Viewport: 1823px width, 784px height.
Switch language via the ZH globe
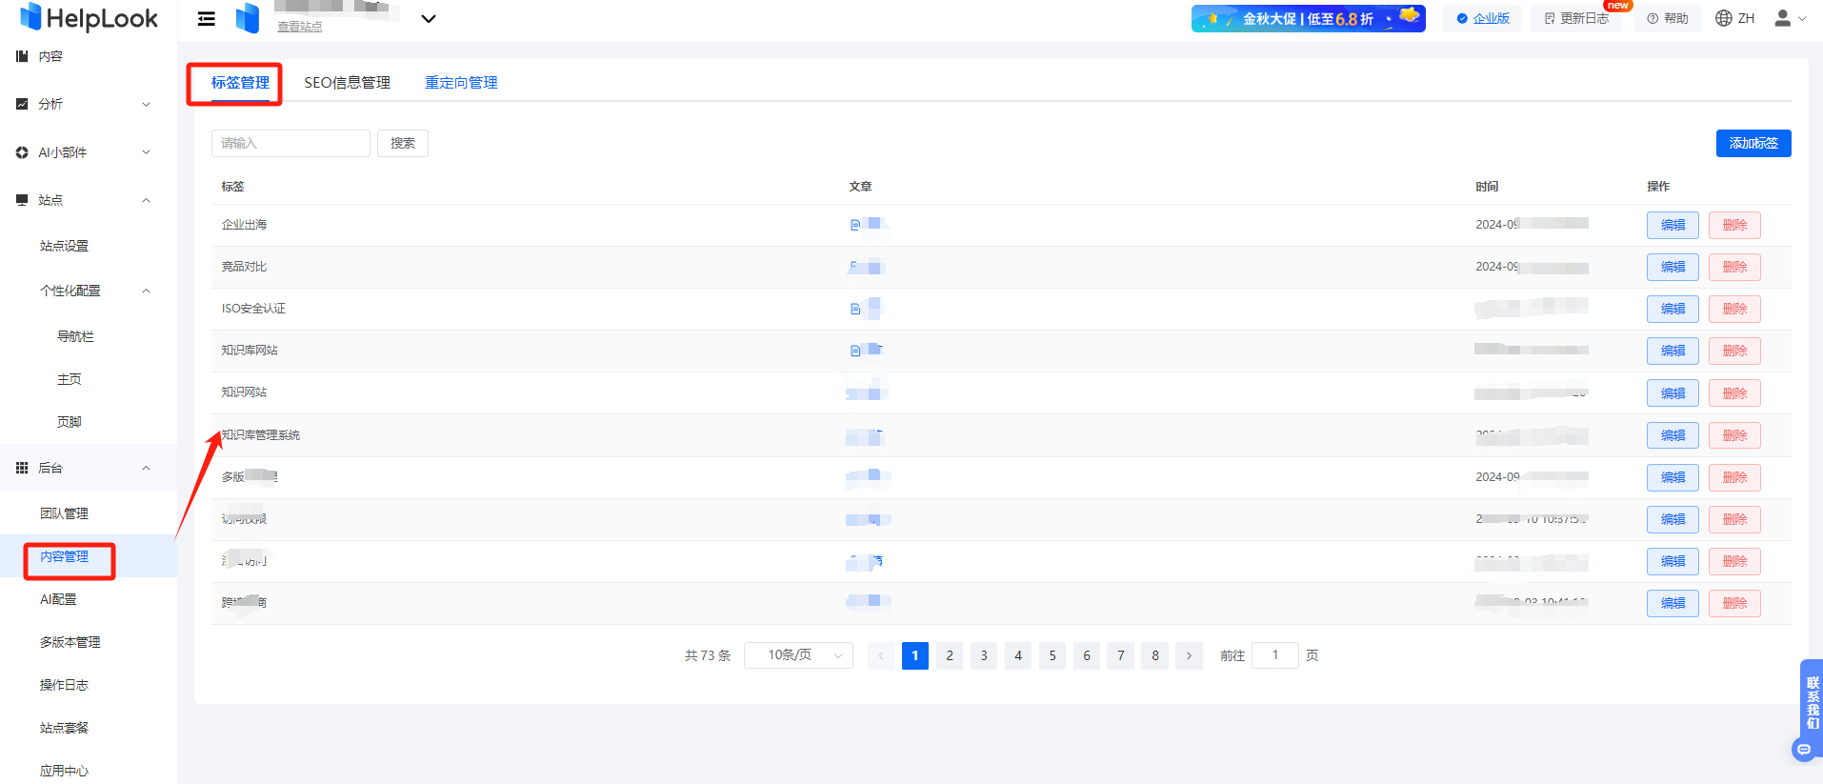coord(1734,18)
